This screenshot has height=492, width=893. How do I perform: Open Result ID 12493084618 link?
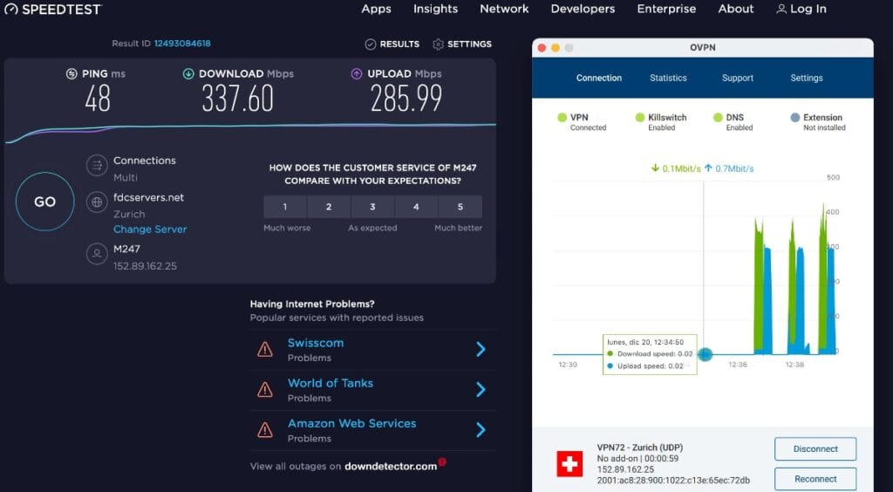(182, 44)
